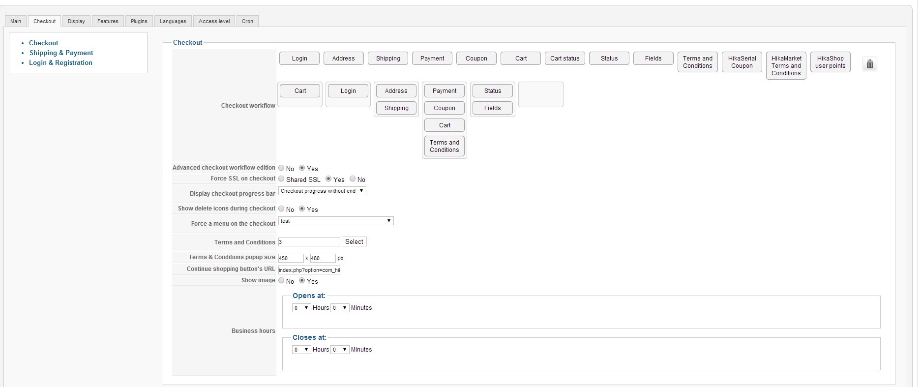Choose Shared SSL for Force SSL on checkout

281,179
